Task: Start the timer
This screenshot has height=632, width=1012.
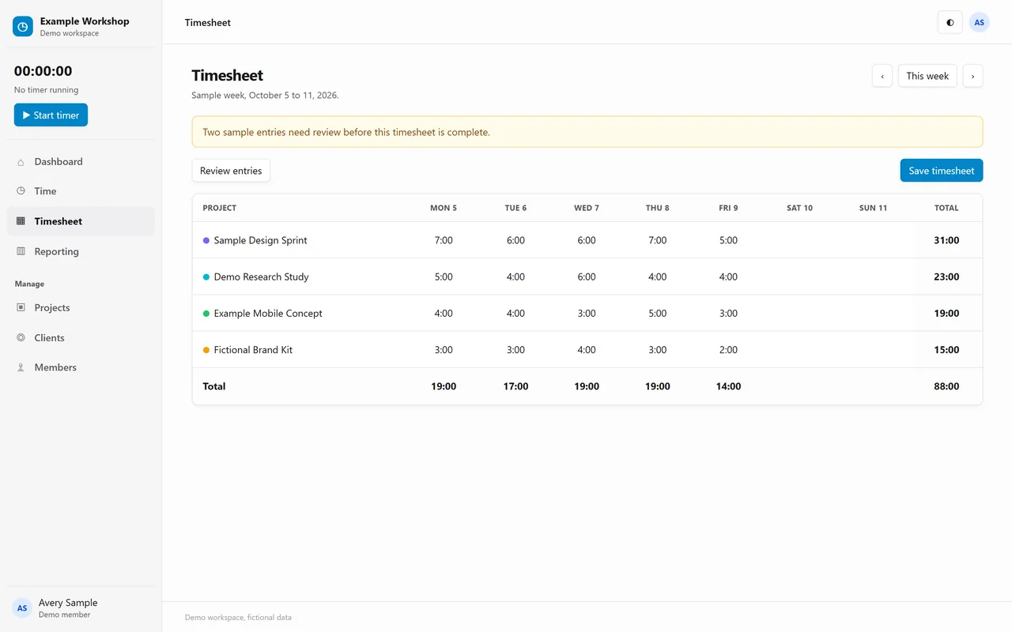Action: pos(51,115)
